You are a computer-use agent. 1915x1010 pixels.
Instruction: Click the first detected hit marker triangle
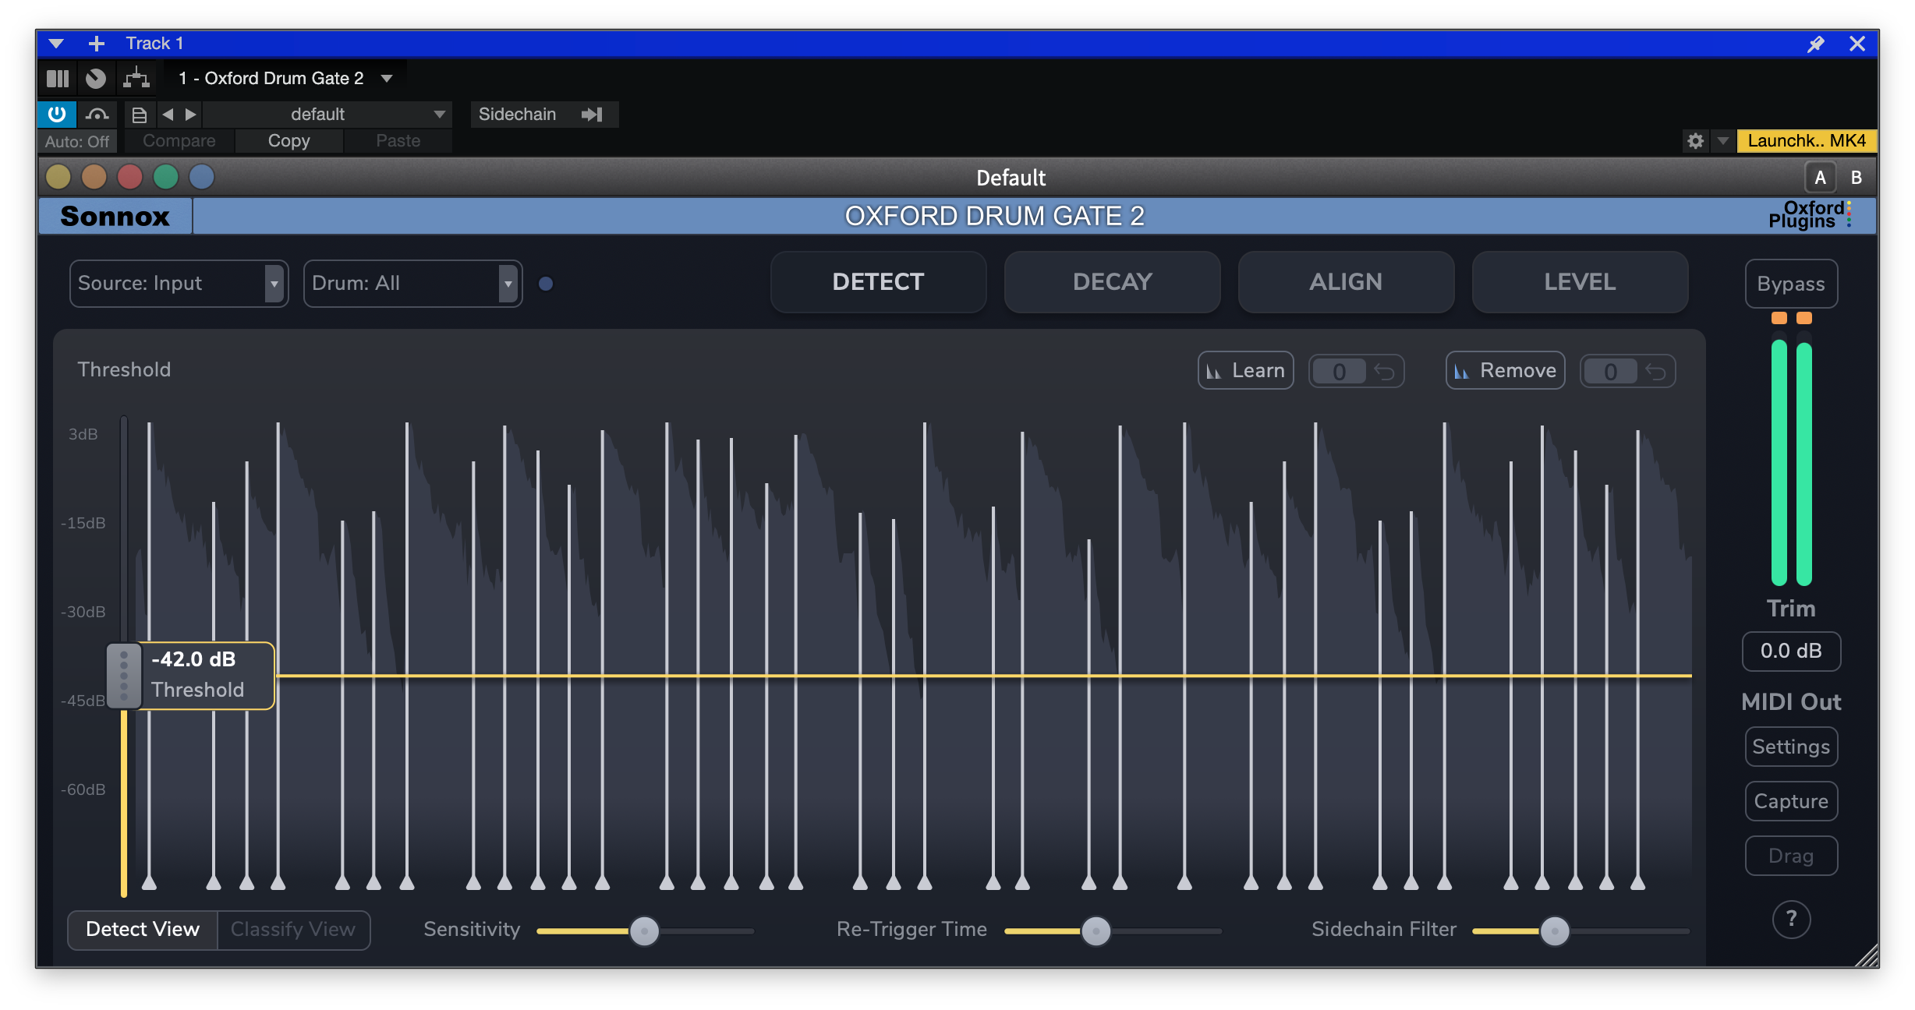point(149,882)
